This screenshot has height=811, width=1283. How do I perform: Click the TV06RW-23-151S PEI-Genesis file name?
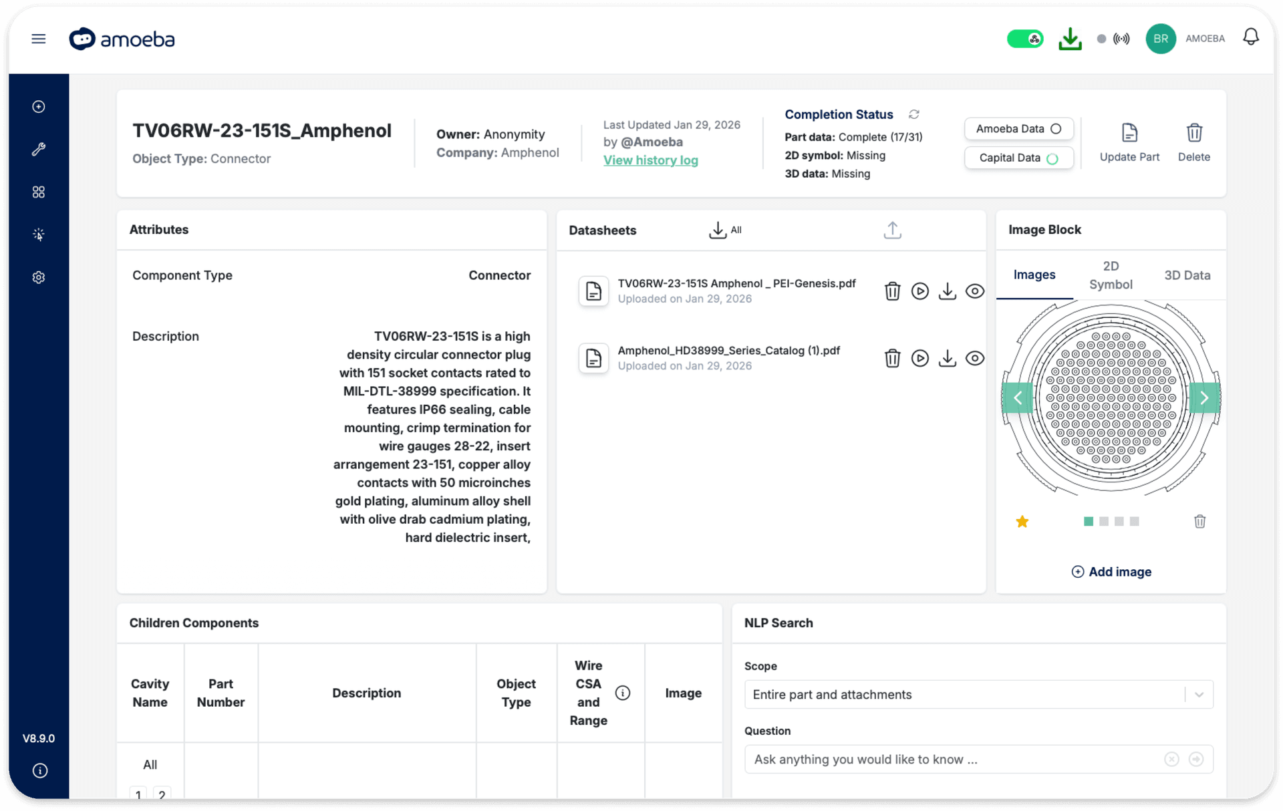point(736,283)
